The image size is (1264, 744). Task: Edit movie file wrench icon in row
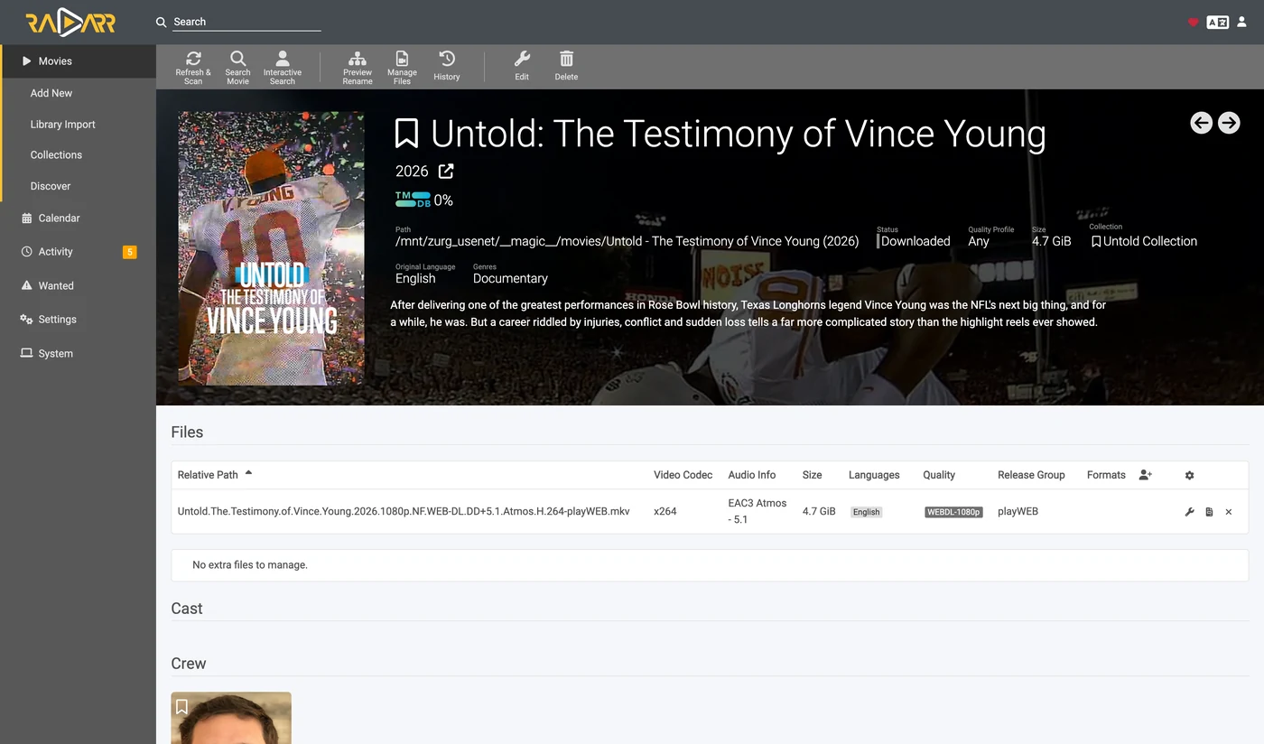[x=1189, y=512]
